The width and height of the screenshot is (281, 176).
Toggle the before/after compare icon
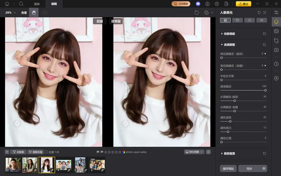click(206, 13)
